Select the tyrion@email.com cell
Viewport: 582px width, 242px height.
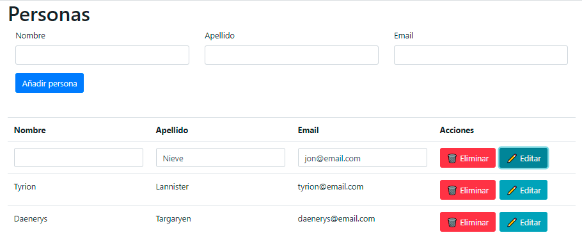coord(331,186)
